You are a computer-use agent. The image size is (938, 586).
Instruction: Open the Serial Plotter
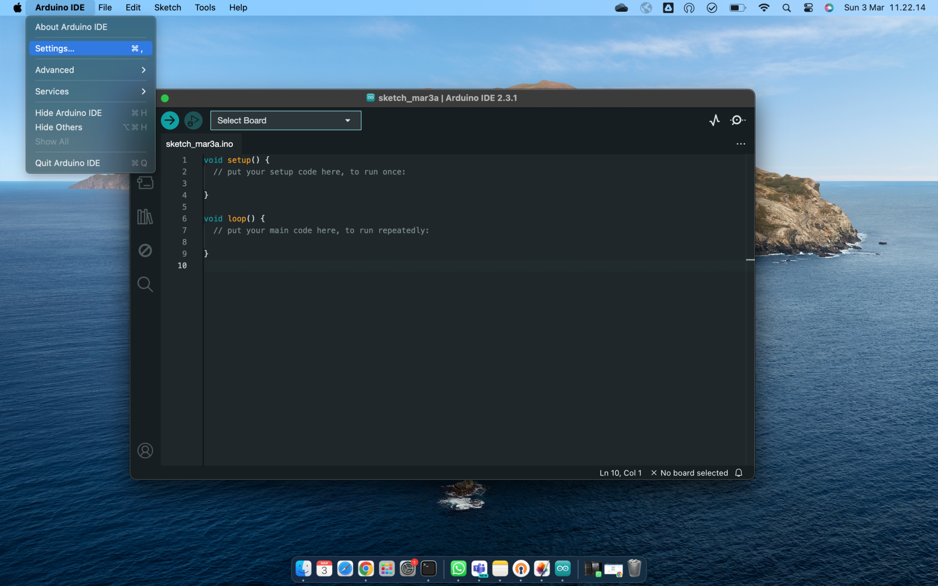point(715,121)
